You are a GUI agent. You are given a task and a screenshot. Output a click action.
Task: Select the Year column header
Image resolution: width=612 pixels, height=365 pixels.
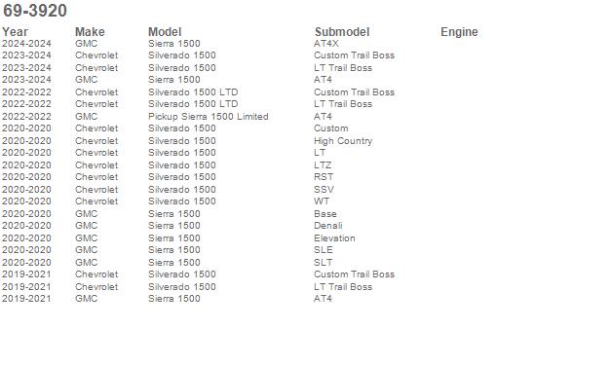pyautogui.click(x=15, y=32)
